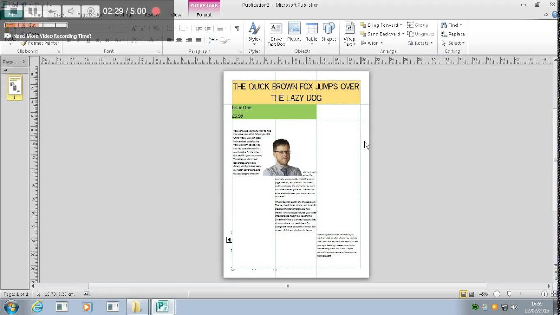Screen dimensions: 560x315
Task: Click the green Issue One box
Action: pyautogui.click(x=274, y=112)
